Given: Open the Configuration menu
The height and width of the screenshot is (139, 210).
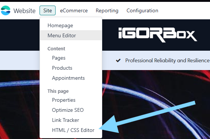Looking at the screenshot, I should point(142,10).
